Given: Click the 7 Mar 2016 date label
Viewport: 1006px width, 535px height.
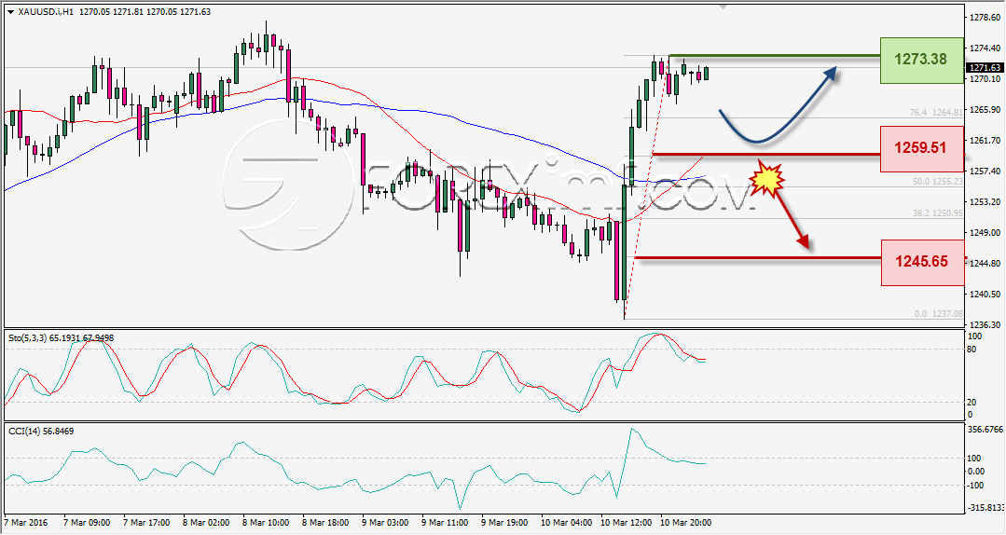Looking at the screenshot, I should pyautogui.click(x=26, y=523).
